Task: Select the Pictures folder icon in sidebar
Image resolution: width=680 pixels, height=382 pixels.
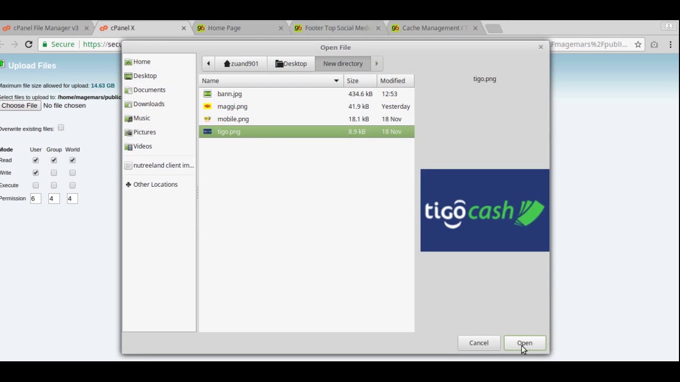Action: pyautogui.click(x=129, y=132)
